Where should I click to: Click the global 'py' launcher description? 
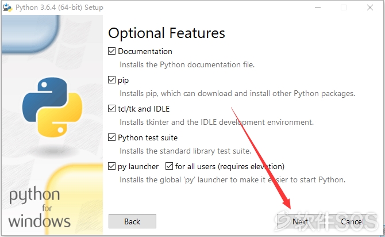click(x=232, y=179)
